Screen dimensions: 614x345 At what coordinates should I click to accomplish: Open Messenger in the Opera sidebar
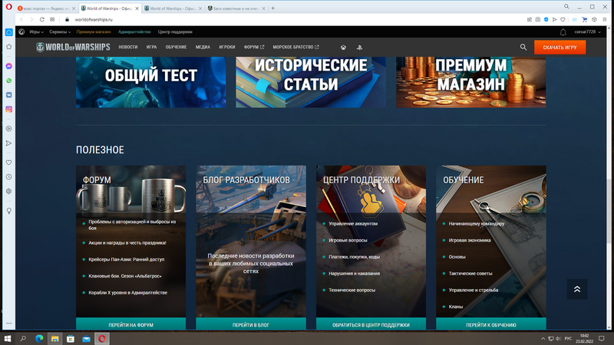8,66
